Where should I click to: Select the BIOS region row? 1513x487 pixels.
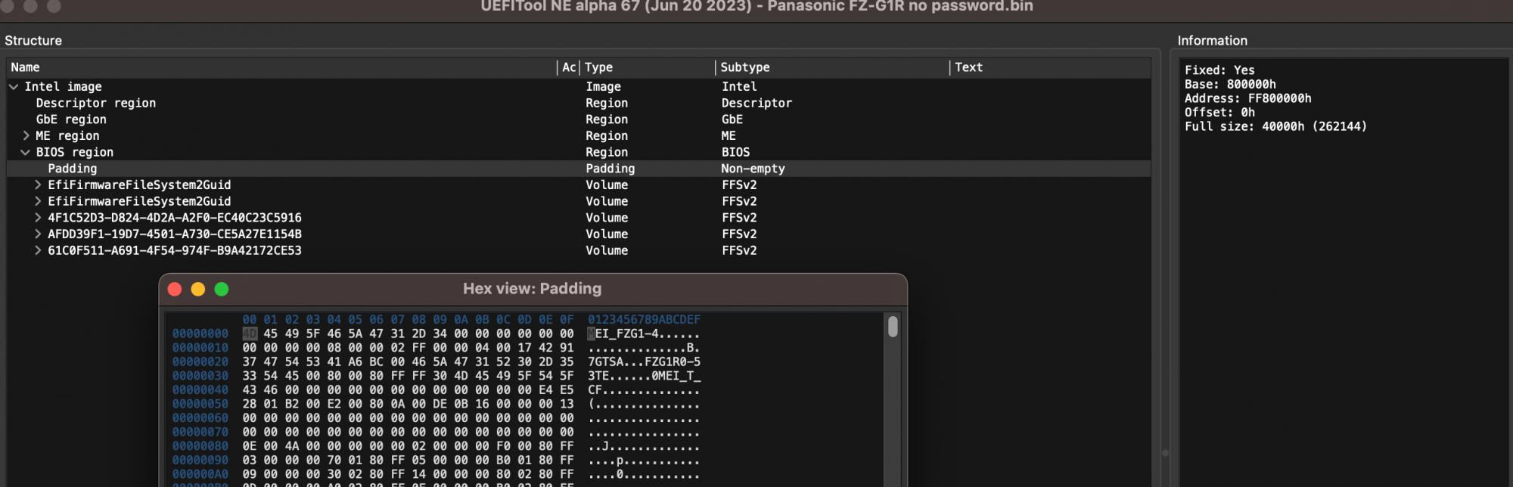tap(579, 152)
